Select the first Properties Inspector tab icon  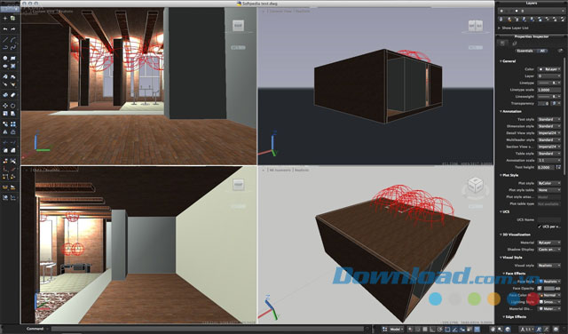click(x=502, y=44)
